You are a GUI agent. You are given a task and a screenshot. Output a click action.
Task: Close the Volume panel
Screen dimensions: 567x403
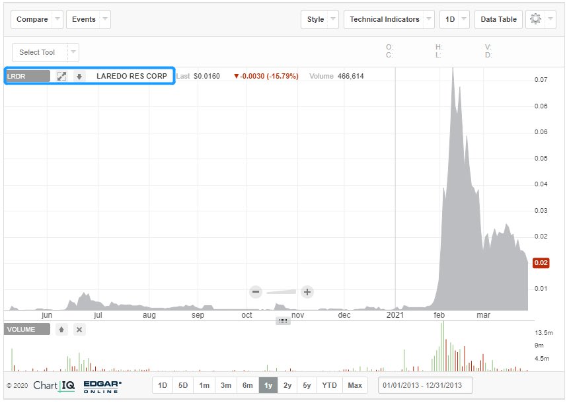pos(79,330)
